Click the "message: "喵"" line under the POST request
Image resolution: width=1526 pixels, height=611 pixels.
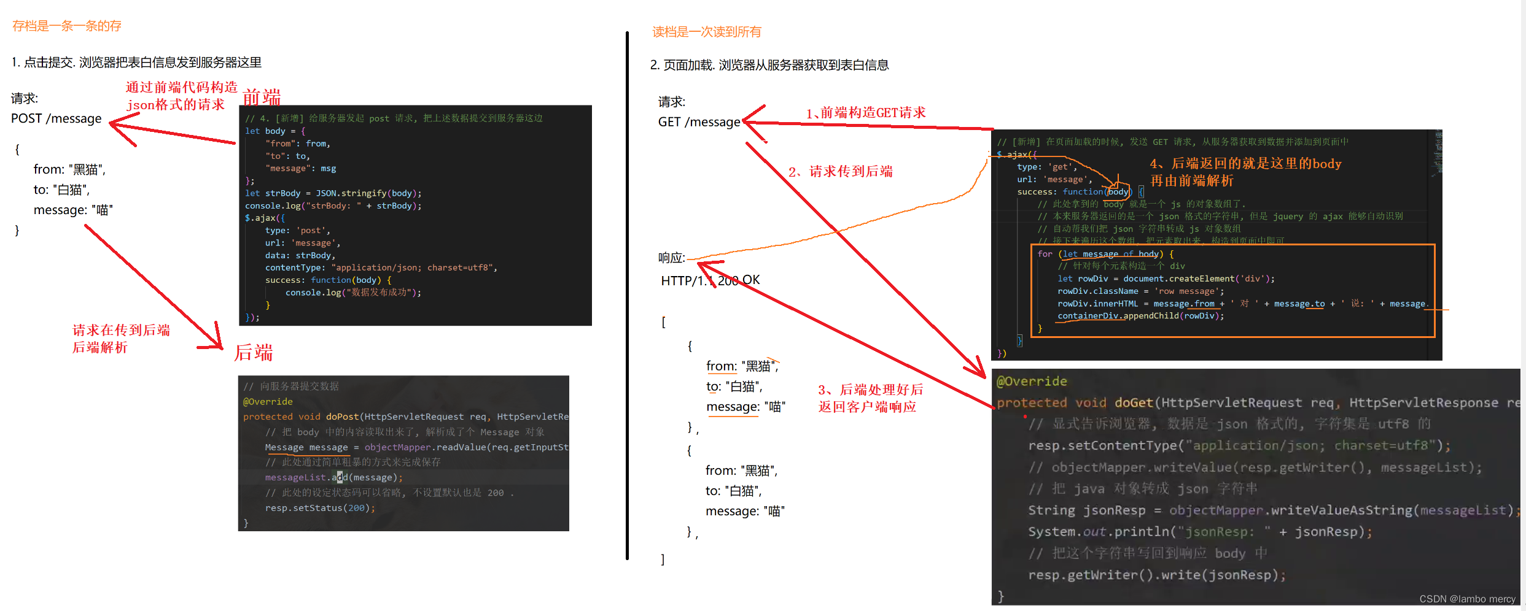[73, 210]
